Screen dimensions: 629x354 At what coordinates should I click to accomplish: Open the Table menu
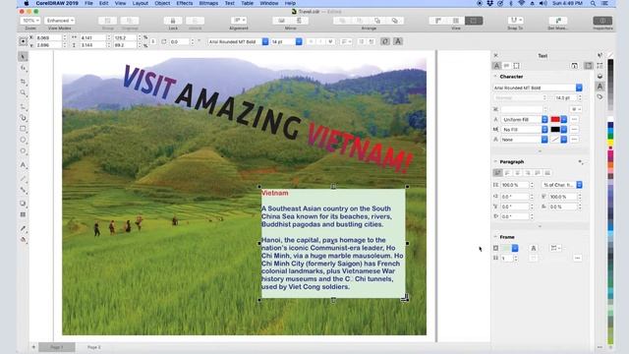[x=247, y=3]
